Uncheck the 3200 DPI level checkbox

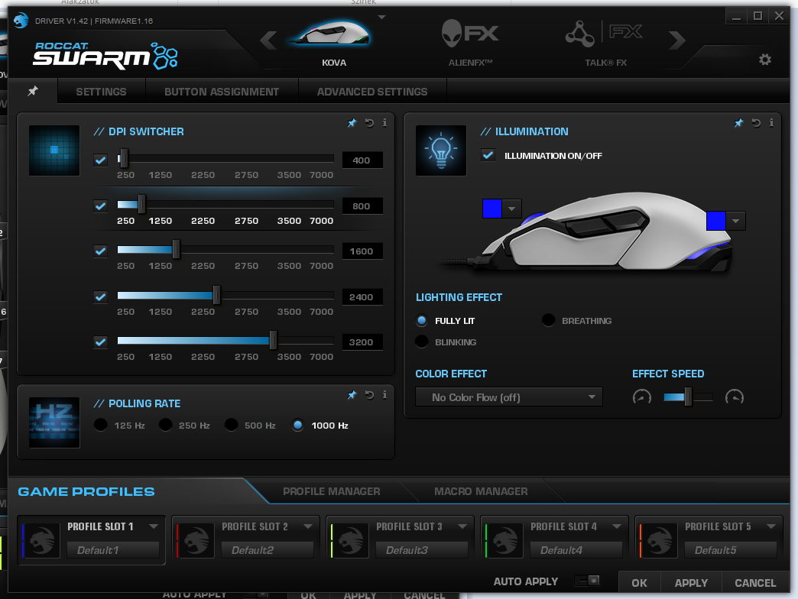coord(101,342)
